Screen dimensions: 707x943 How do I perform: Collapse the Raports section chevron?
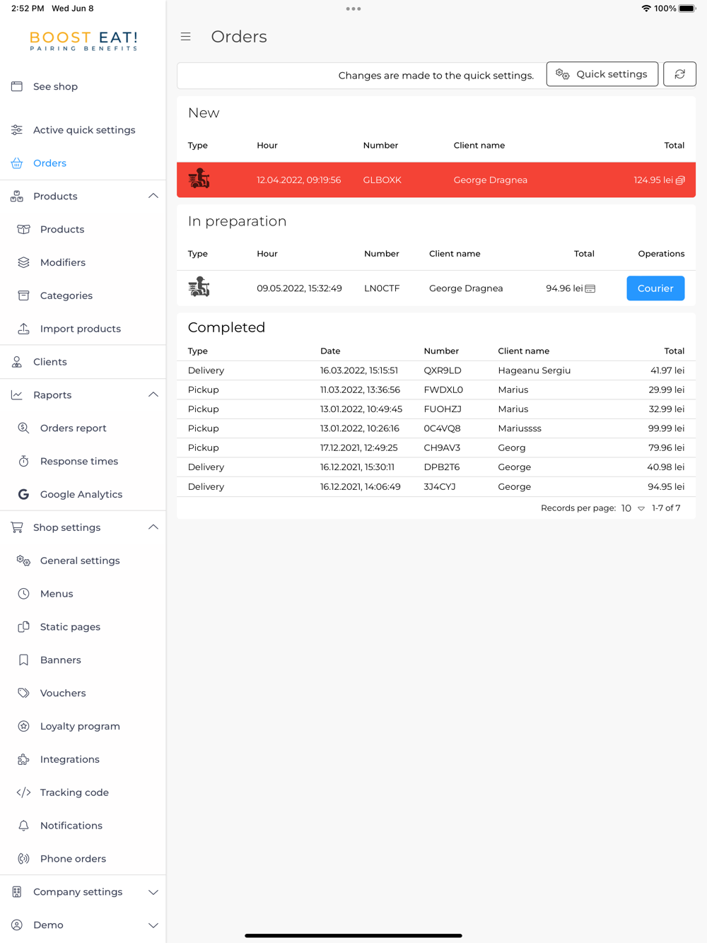tap(153, 395)
